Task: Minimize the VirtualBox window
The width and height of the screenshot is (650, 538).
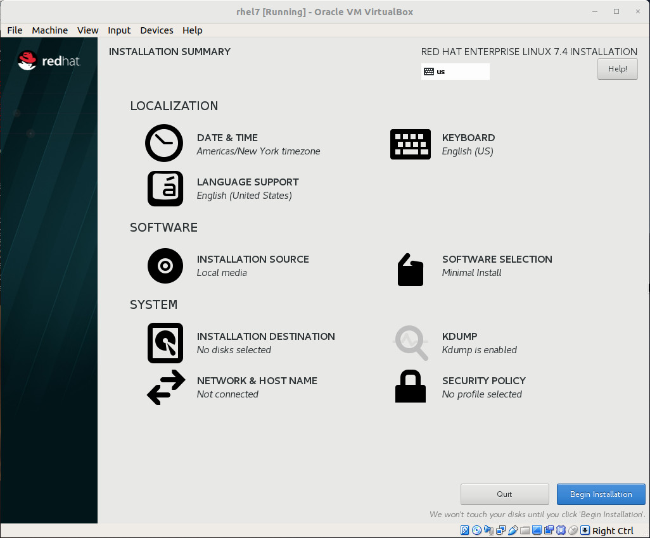Action: pos(595,11)
